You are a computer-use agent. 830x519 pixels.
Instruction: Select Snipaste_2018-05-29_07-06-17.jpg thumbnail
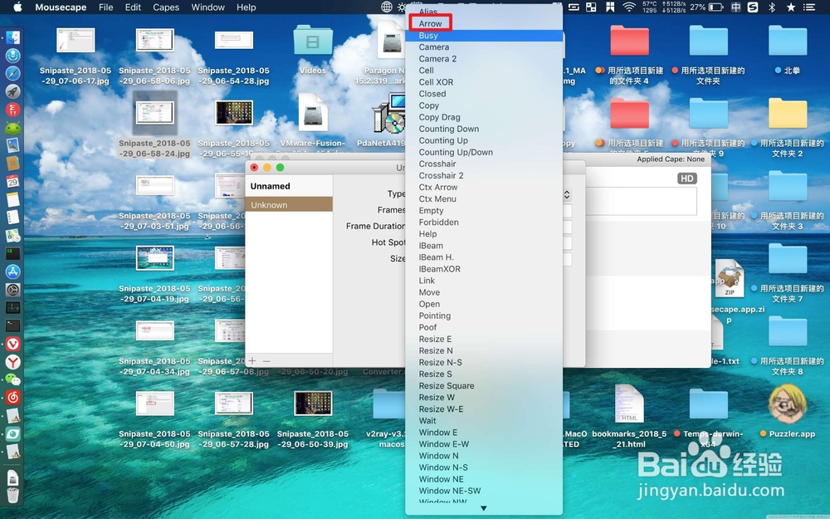pos(76,40)
